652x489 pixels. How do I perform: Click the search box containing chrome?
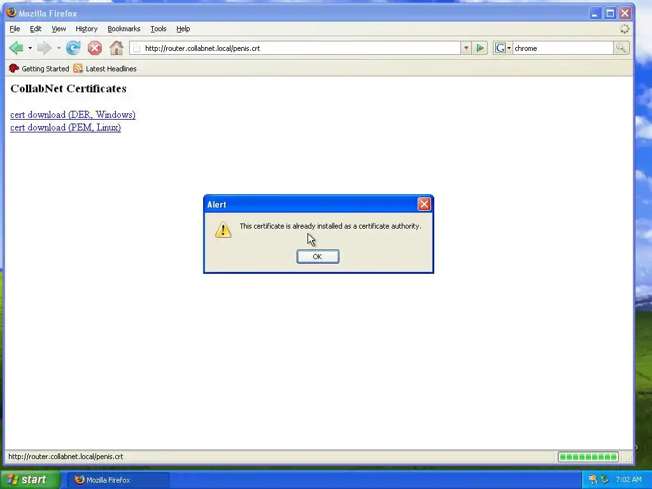pos(563,48)
